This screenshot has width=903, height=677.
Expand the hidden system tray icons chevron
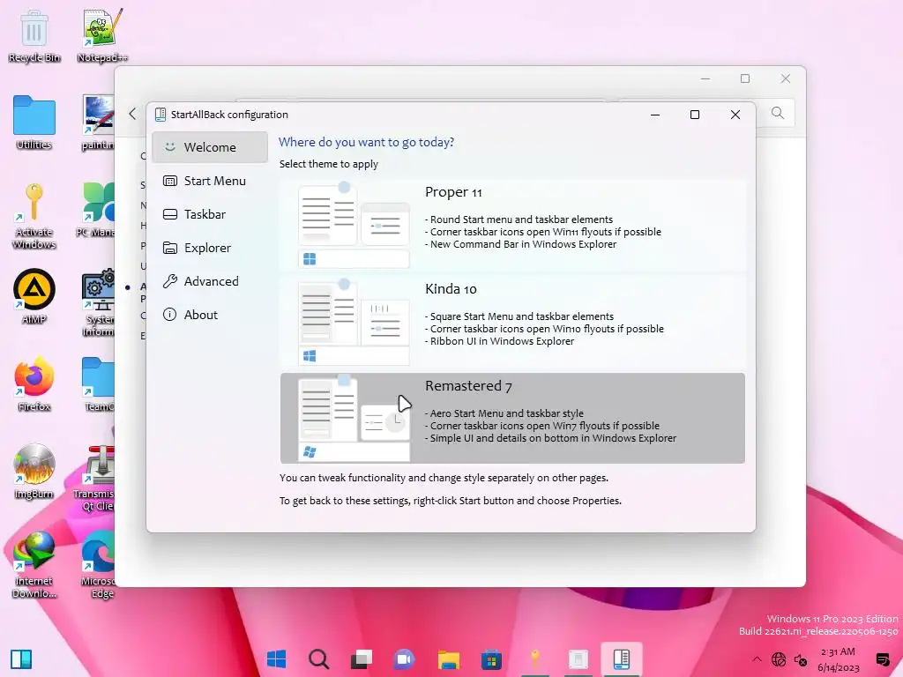pos(757,659)
